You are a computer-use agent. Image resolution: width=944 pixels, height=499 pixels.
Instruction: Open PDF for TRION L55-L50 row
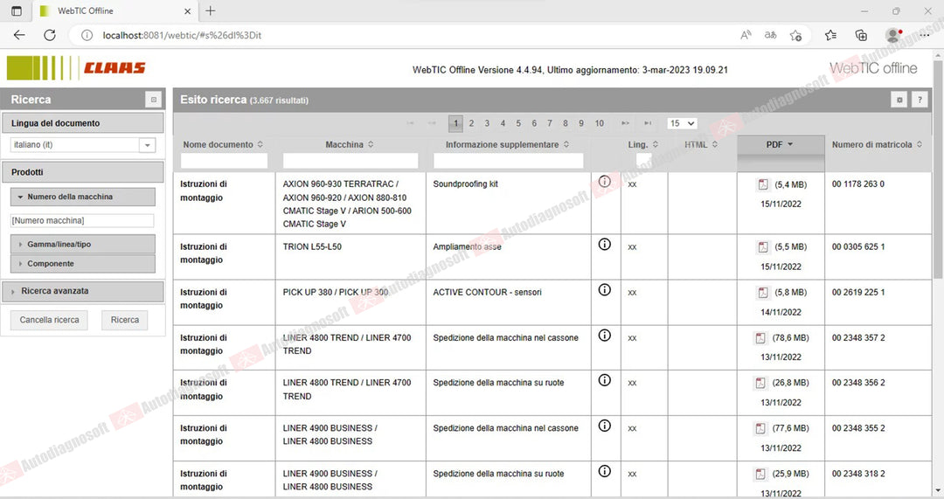tap(763, 246)
